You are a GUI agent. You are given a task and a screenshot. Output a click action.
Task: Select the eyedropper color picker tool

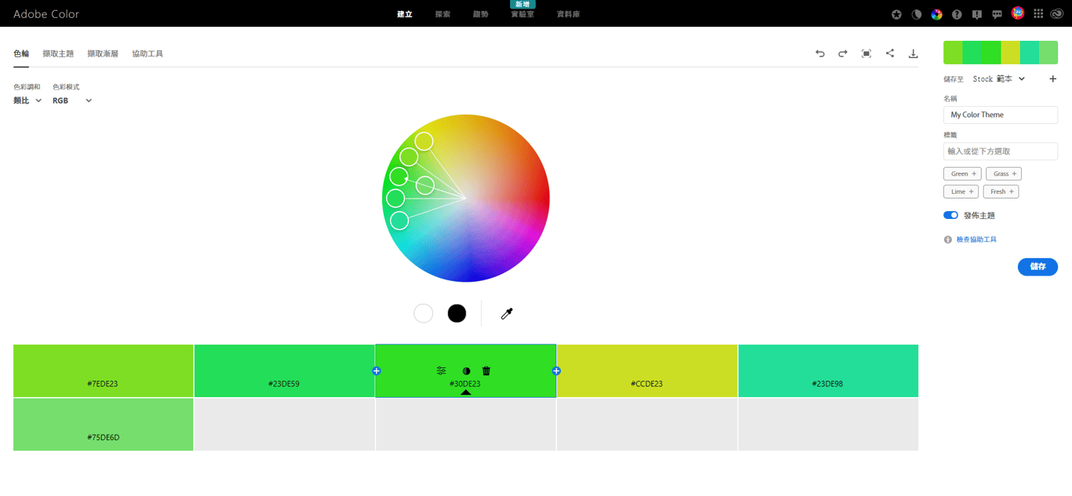(x=507, y=314)
